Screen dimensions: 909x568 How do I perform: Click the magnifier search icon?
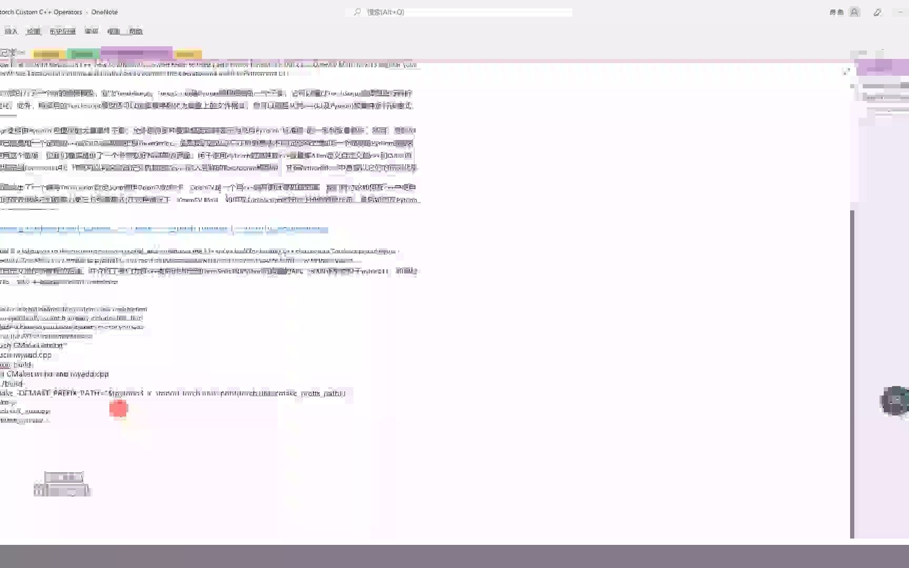(358, 12)
